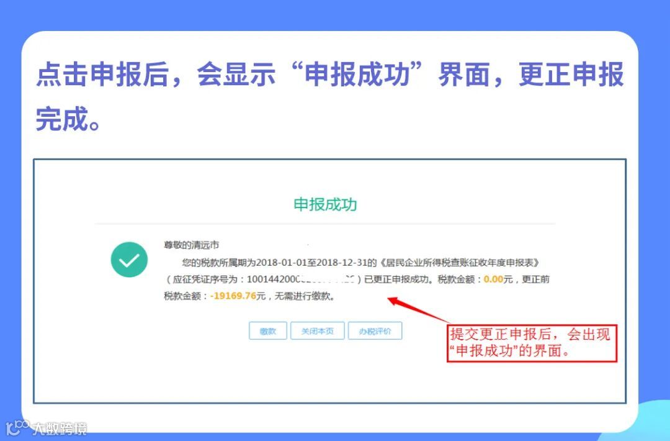670x441 pixels.
Task: Click the blue title 点击申报后 text
Action: coord(102,75)
